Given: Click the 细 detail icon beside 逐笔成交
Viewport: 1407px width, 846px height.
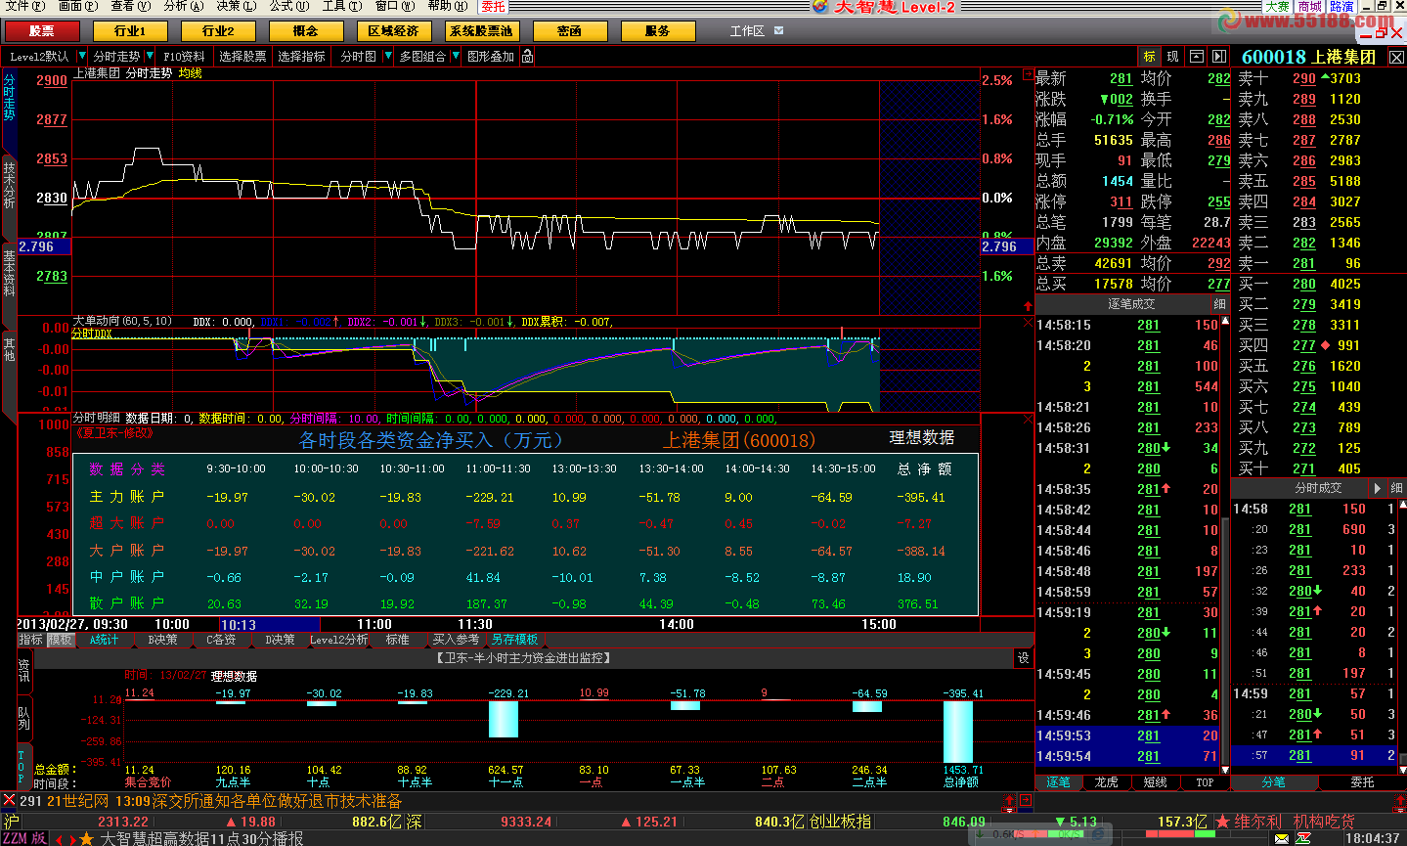Looking at the screenshot, I should [x=1219, y=304].
